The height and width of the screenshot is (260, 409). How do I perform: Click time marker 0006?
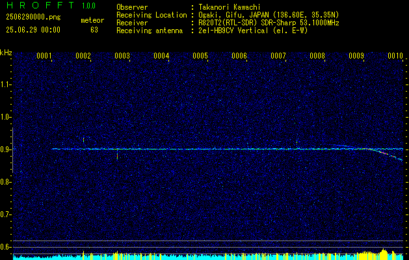pos(239,56)
